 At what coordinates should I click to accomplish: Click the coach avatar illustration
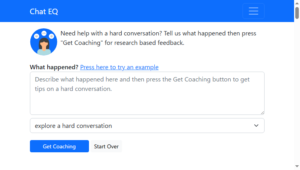coord(44,42)
